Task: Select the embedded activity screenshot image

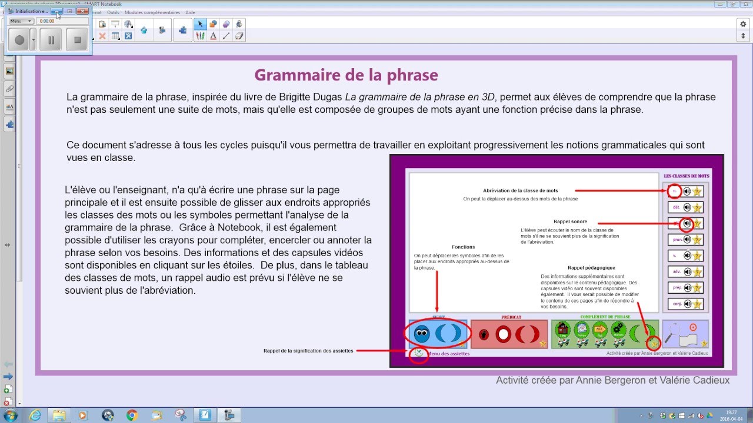Action: [x=557, y=261]
